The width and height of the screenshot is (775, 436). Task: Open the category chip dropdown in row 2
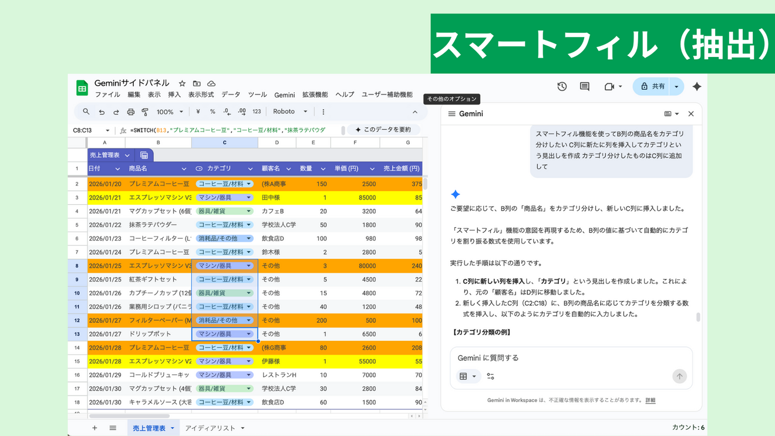click(249, 184)
